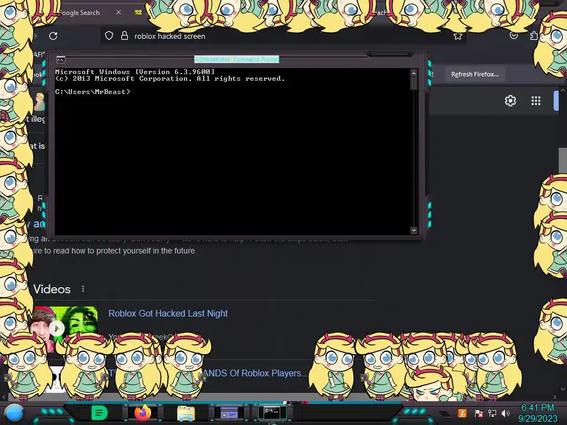Switch to the Google Search tab
The image size is (567, 425).
(x=79, y=13)
